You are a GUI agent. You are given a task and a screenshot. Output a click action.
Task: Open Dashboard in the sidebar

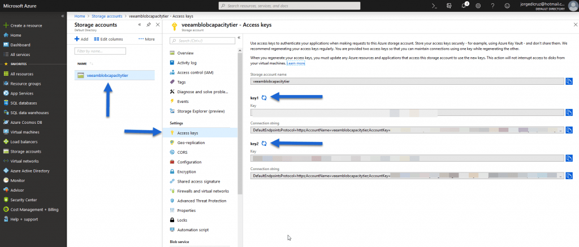pyautogui.click(x=20, y=45)
